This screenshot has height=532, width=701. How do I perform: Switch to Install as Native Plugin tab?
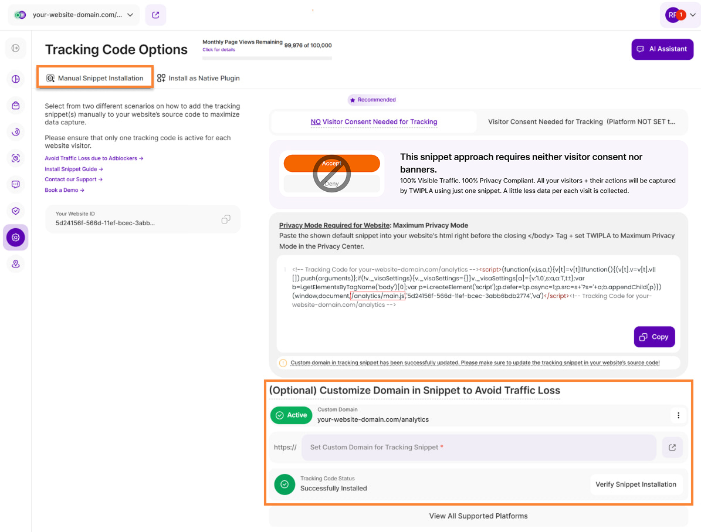[x=198, y=78]
